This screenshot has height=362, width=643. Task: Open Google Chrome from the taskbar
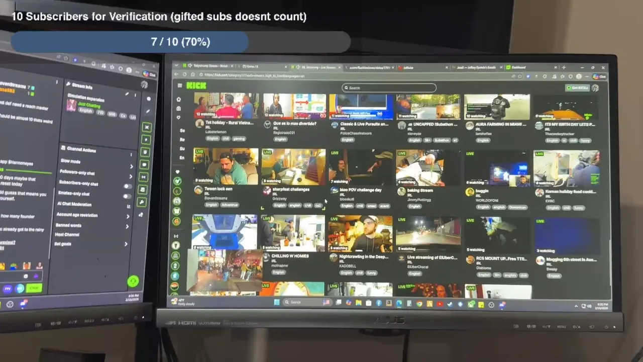[419, 304]
